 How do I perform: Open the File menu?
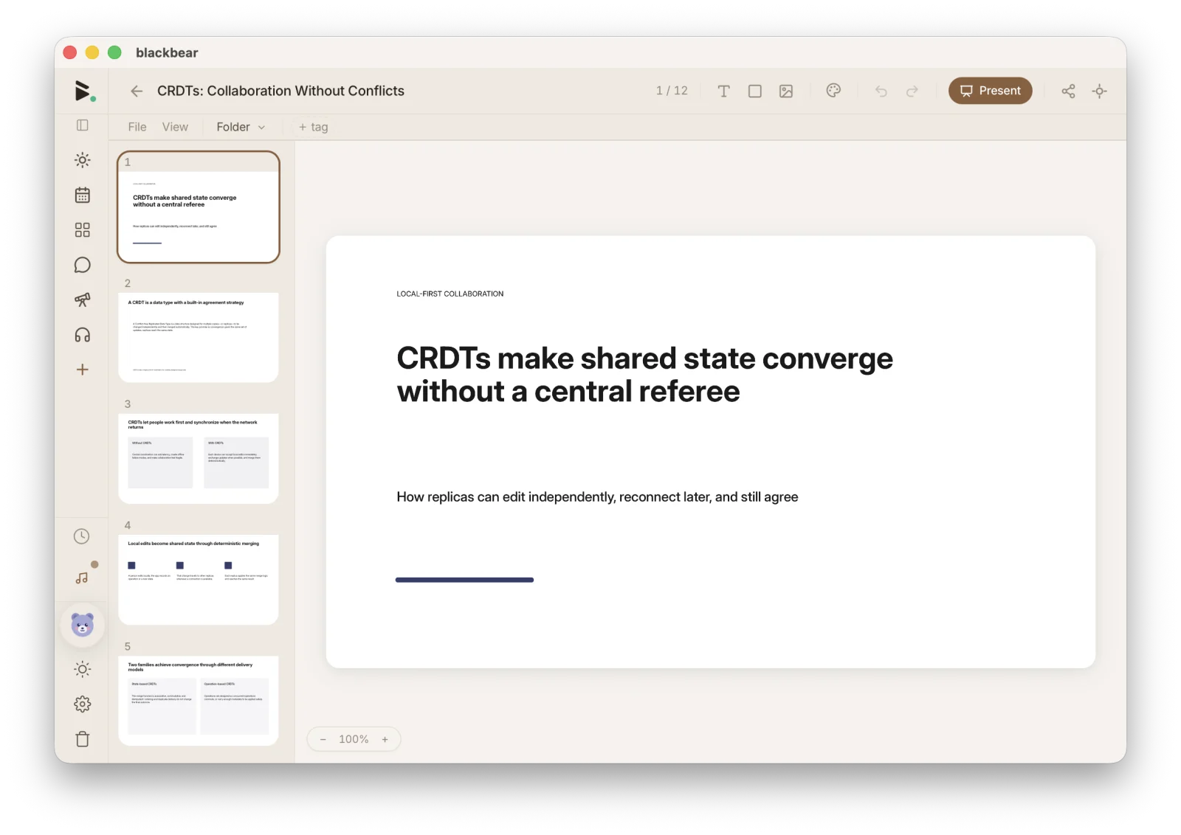coord(137,127)
